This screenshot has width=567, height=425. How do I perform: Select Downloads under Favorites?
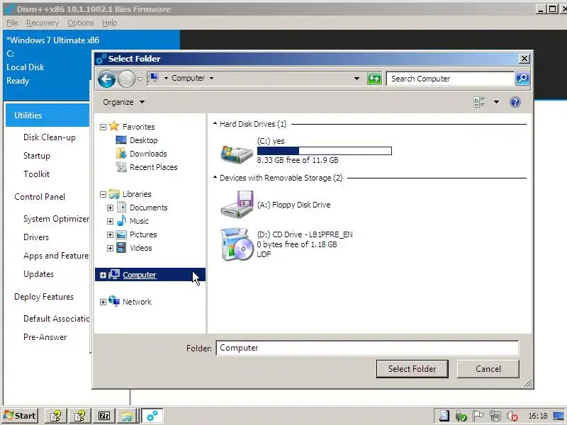pyautogui.click(x=148, y=154)
